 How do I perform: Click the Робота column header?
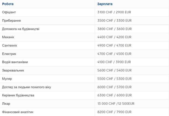pyautogui.click(x=8, y=4)
